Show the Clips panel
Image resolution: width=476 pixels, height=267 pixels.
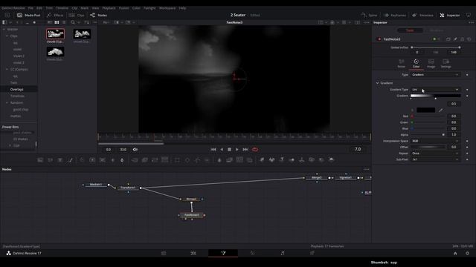point(77,15)
